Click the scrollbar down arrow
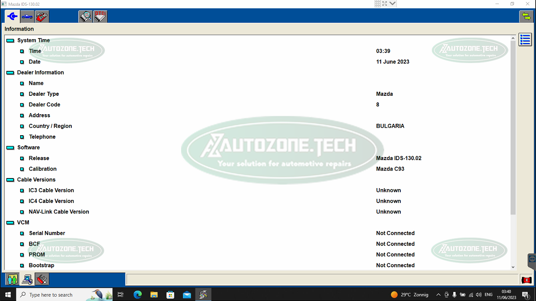536x301 pixels. click(513, 267)
